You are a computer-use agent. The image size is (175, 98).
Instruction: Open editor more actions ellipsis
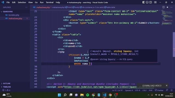tap(171, 7)
